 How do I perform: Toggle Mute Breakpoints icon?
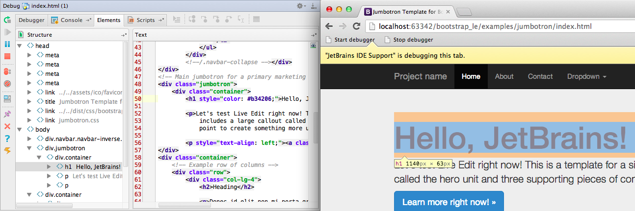pyautogui.click(x=7, y=84)
